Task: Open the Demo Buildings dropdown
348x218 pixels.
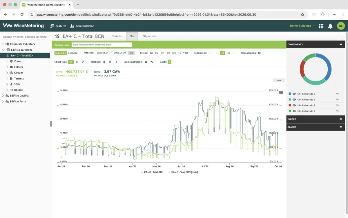Action: (x=302, y=26)
